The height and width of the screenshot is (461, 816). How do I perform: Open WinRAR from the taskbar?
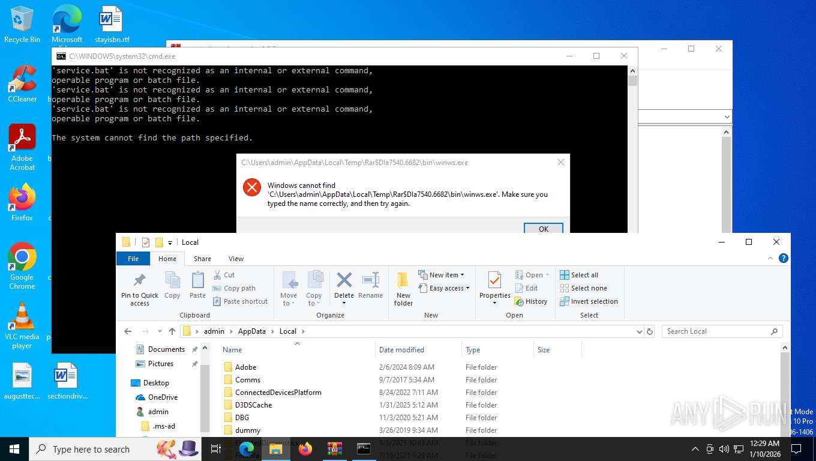[x=334, y=449]
